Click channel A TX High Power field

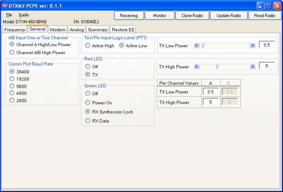[211, 102]
